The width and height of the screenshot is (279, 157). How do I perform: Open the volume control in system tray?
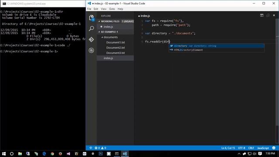click(255, 154)
